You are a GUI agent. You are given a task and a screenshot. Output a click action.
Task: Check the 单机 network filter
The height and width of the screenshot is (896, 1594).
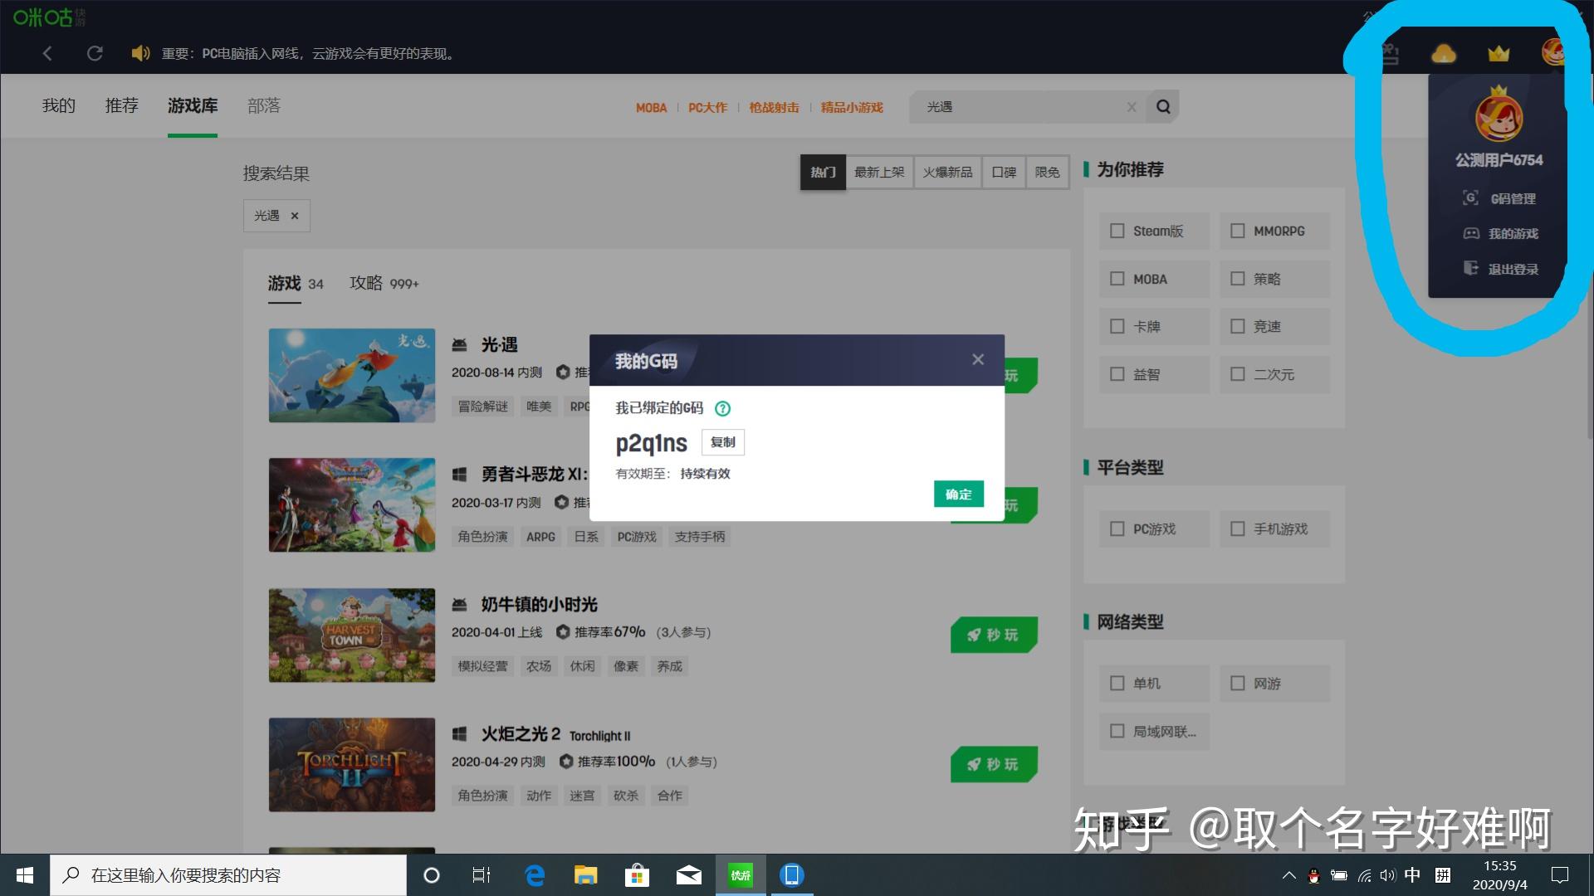coord(1117,683)
